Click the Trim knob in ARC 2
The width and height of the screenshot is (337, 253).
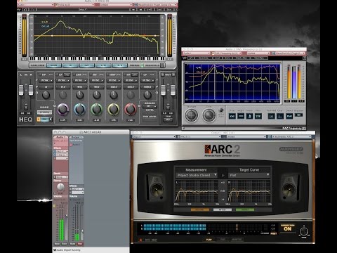coord(304,231)
